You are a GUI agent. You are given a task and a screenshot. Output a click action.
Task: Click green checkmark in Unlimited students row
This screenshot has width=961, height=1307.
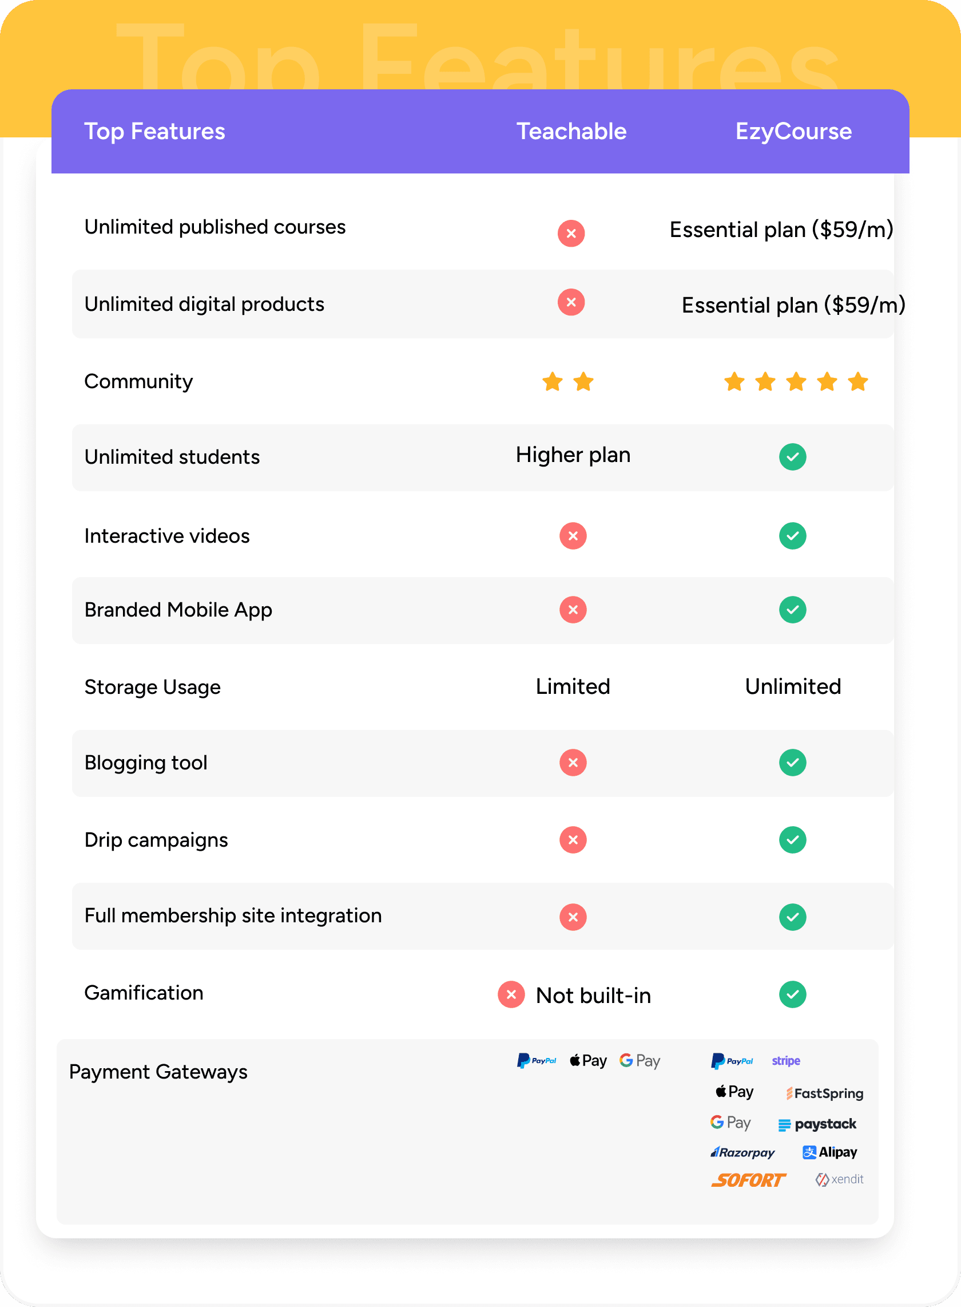click(x=792, y=457)
